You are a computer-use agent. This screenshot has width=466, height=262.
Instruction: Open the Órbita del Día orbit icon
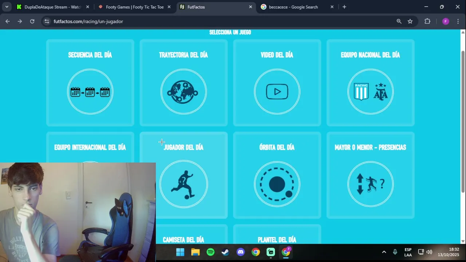(x=277, y=184)
